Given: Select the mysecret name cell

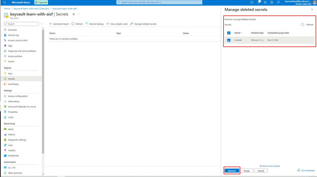Looking at the screenshot, I should click(238, 40).
